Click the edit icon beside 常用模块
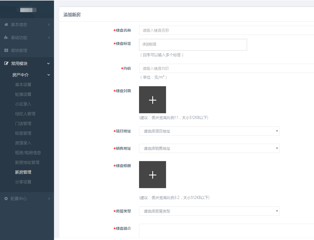314x240 pixels. 6,64
